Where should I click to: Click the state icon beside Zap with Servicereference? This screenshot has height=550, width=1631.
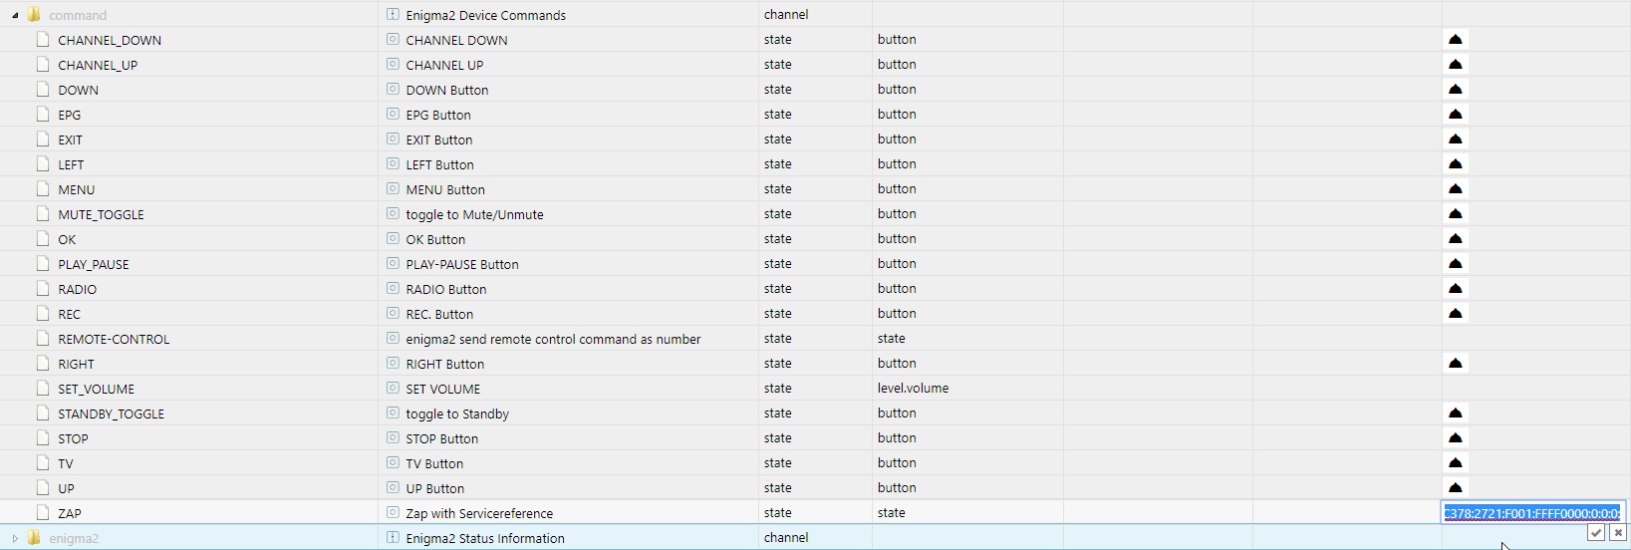click(393, 512)
